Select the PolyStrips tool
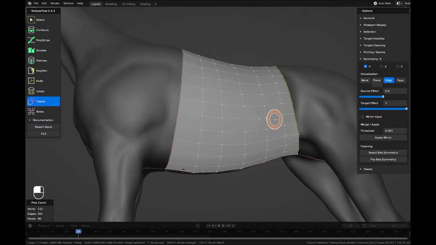 [x=43, y=40]
